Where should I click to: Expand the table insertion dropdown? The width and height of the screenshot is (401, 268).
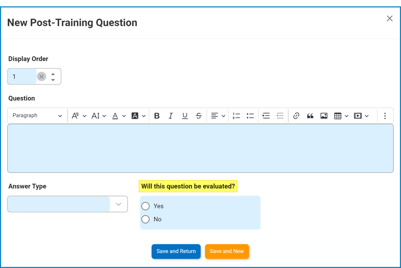[x=347, y=115]
